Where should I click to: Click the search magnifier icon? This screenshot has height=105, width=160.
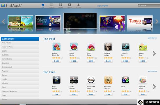[139, 5]
